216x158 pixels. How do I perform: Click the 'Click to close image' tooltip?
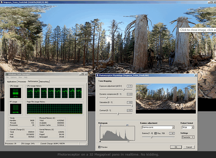197,30
